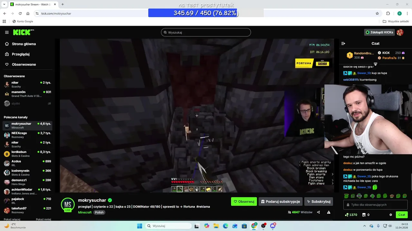412x231 pixels.
Task: Insert the first green emote with the halo
Action: click(x=346, y=196)
